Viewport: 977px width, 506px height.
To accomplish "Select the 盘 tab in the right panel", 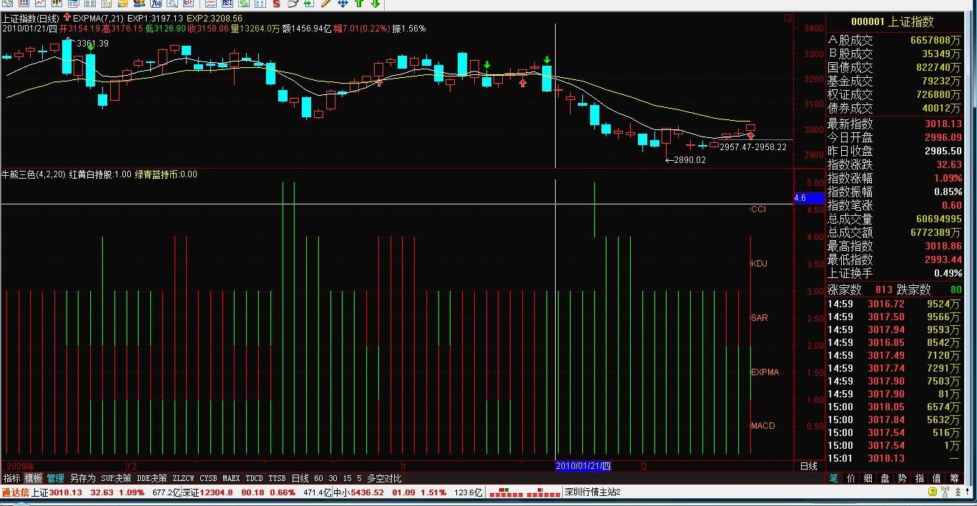I will click(885, 478).
